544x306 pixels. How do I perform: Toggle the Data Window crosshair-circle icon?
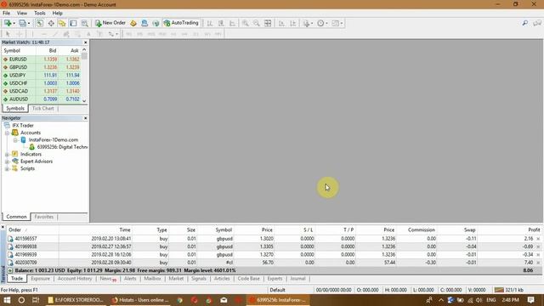pos(51,23)
